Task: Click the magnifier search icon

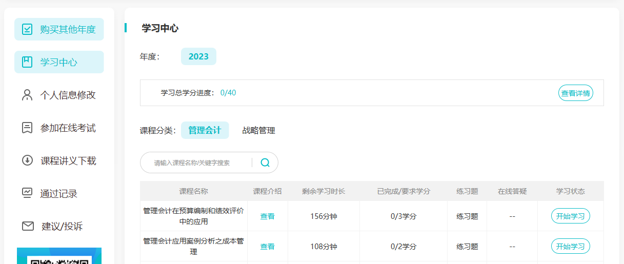Action: point(265,163)
